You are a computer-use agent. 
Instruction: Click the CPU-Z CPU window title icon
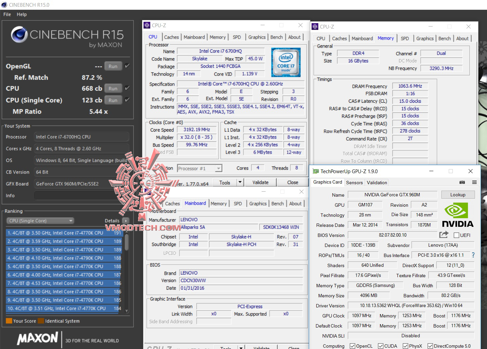click(x=147, y=25)
